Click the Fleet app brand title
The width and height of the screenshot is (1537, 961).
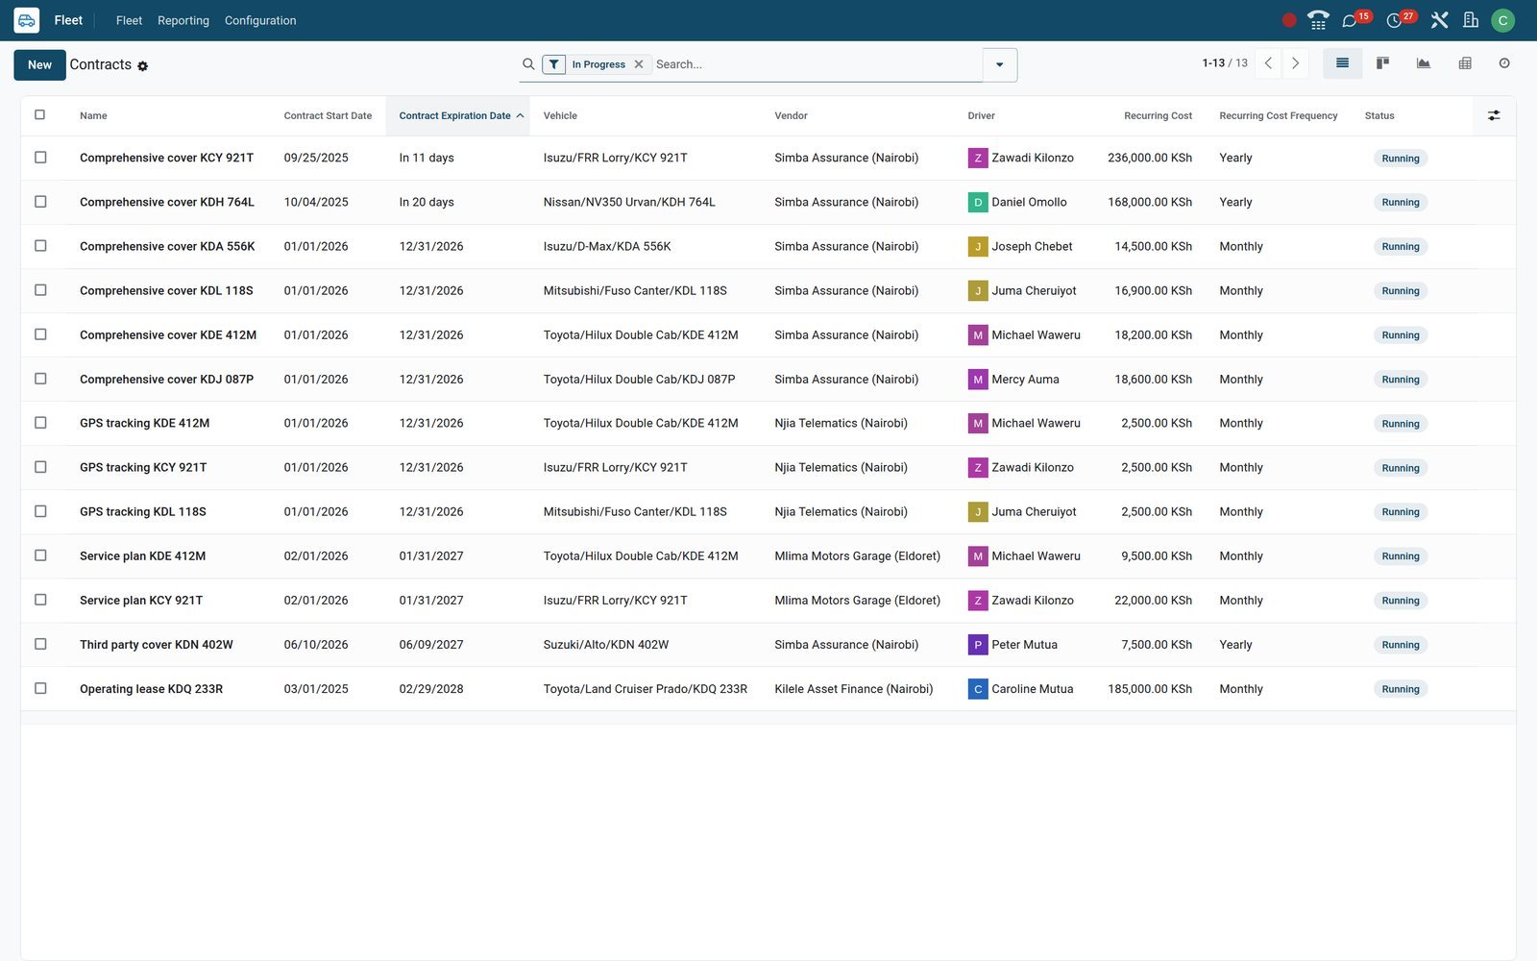tap(68, 20)
